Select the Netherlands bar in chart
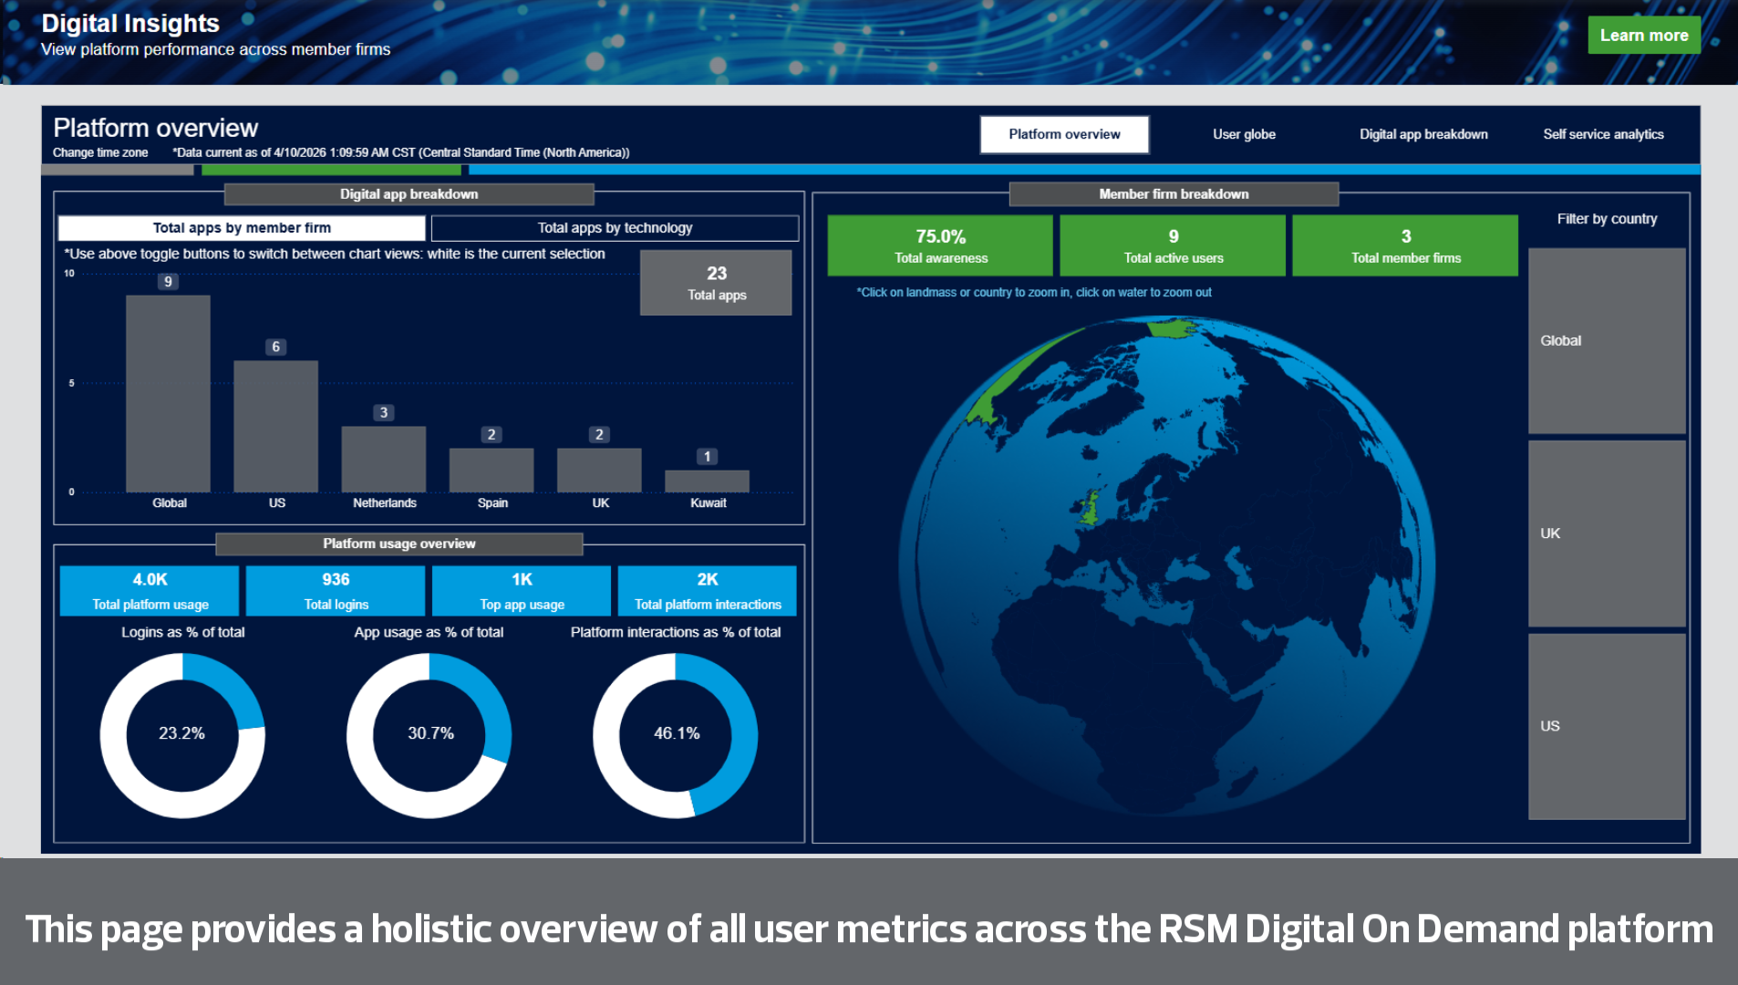 coord(384,459)
